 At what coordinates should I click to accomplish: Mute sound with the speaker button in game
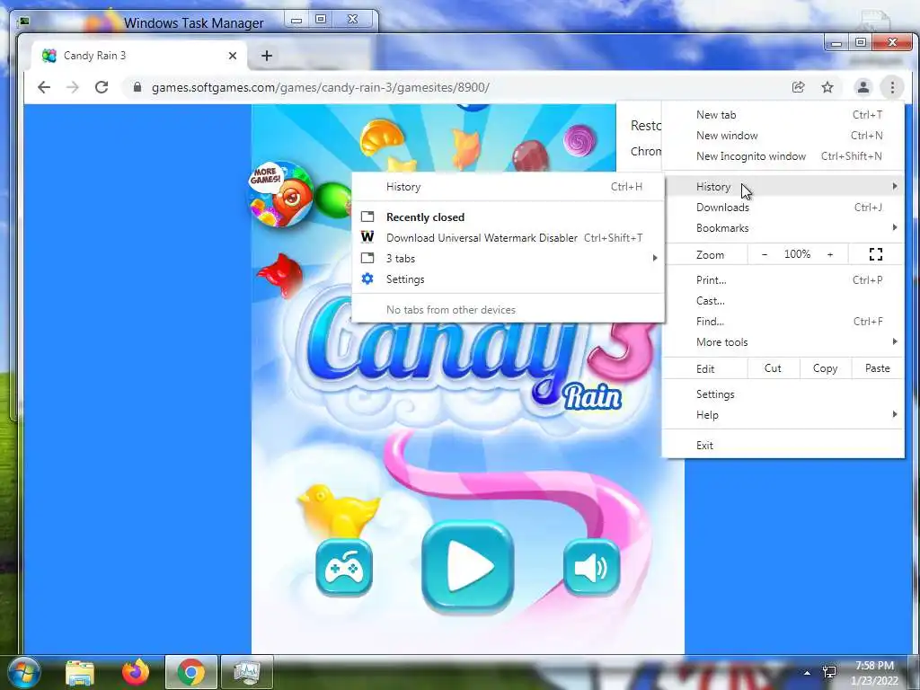591,568
